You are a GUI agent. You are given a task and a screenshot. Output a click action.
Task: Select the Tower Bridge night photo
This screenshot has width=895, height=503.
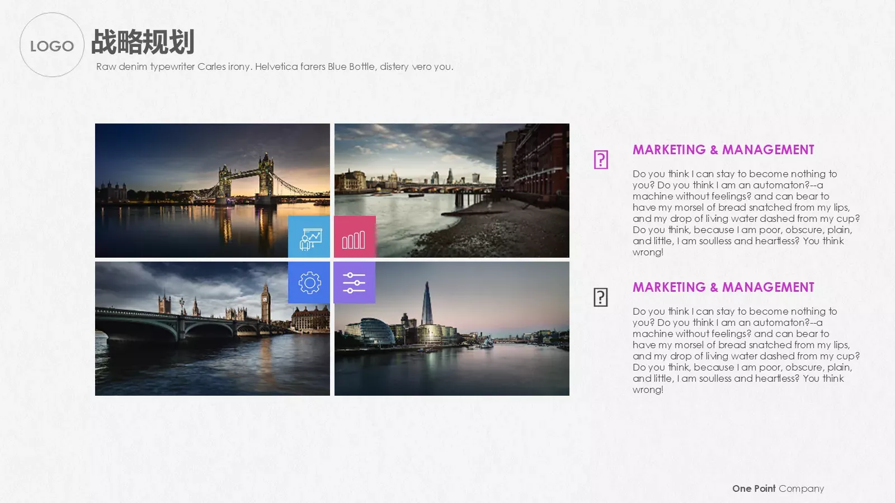[x=213, y=191]
